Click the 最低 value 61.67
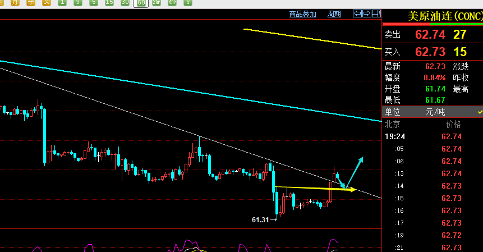Viewport: 483px width, 252px height. click(435, 100)
